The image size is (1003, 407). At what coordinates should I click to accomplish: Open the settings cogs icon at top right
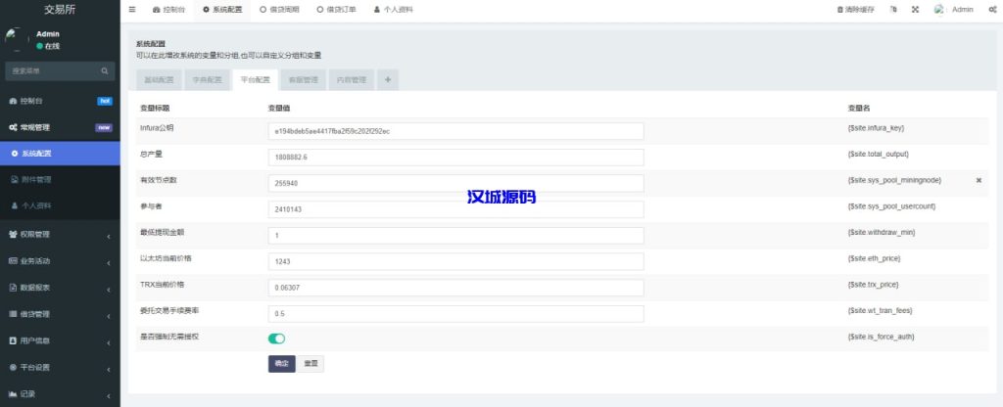tap(992, 10)
